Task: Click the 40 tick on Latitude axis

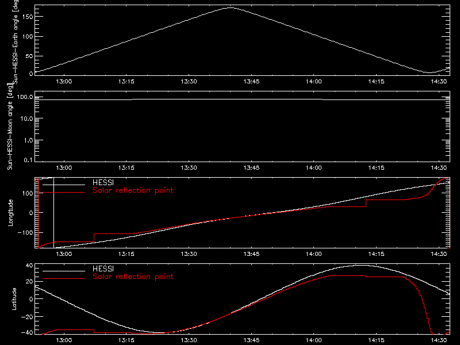Action: (x=29, y=266)
